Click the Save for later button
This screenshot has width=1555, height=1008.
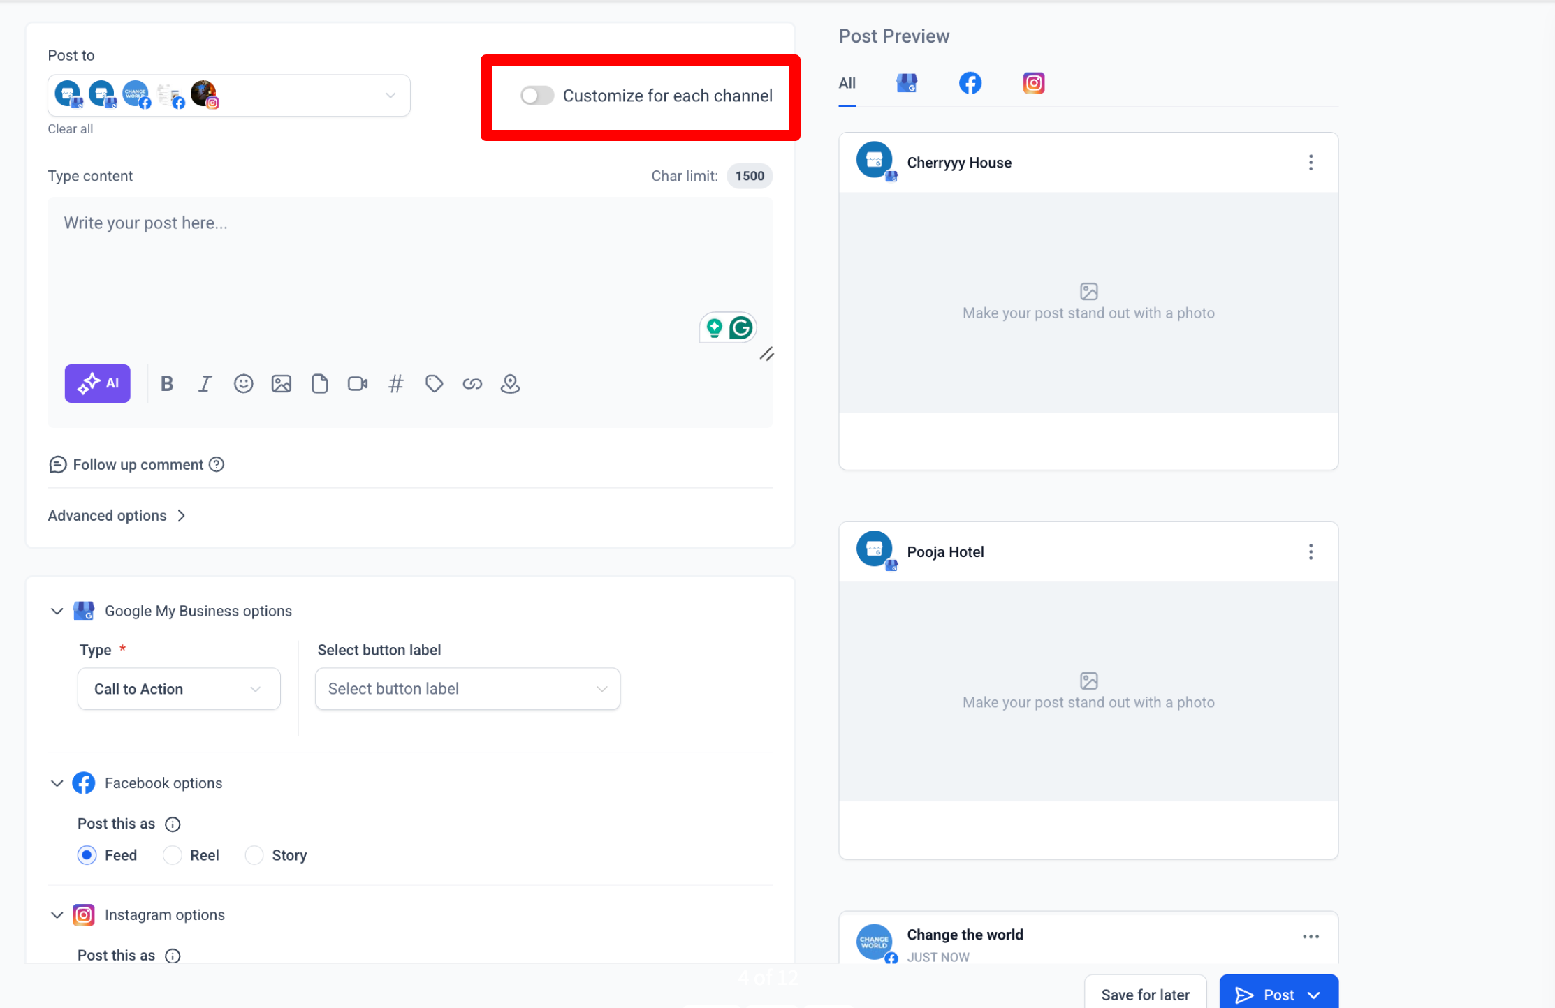[x=1145, y=994]
